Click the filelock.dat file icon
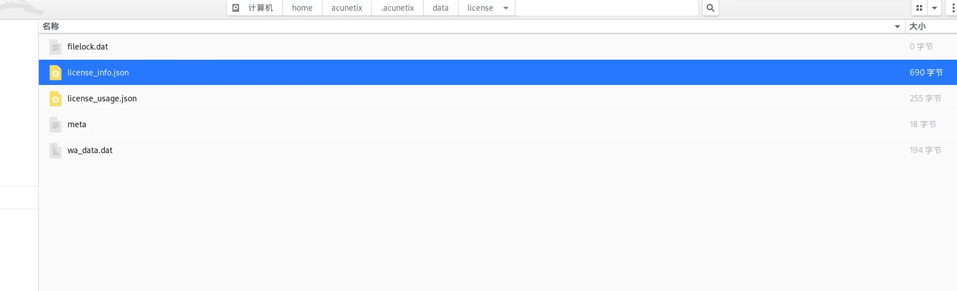957x291 pixels. pyautogui.click(x=55, y=47)
